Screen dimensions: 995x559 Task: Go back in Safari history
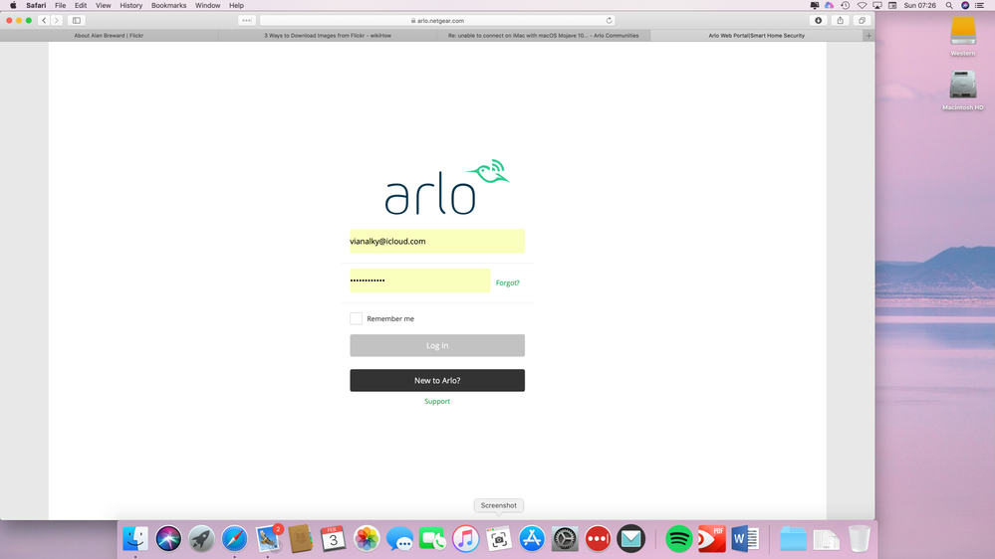point(44,20)
